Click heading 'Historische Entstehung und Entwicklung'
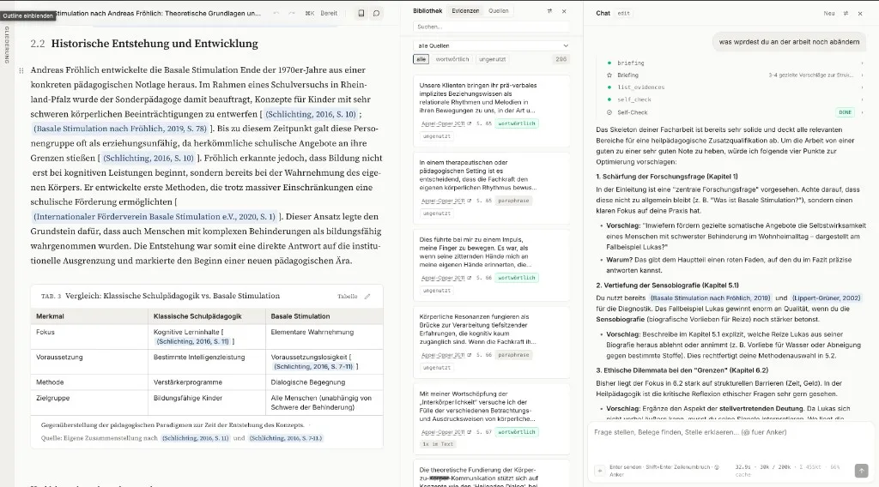The width and height of the screenshot is (879, 487). (x=155, y=44)
